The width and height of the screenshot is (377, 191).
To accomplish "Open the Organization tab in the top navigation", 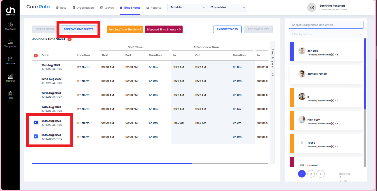I will 83,7.
